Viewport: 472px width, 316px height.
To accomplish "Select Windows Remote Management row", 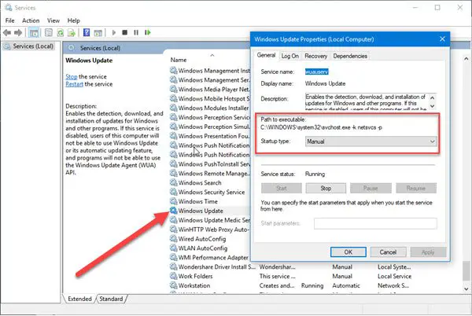I will click(210, 173).
